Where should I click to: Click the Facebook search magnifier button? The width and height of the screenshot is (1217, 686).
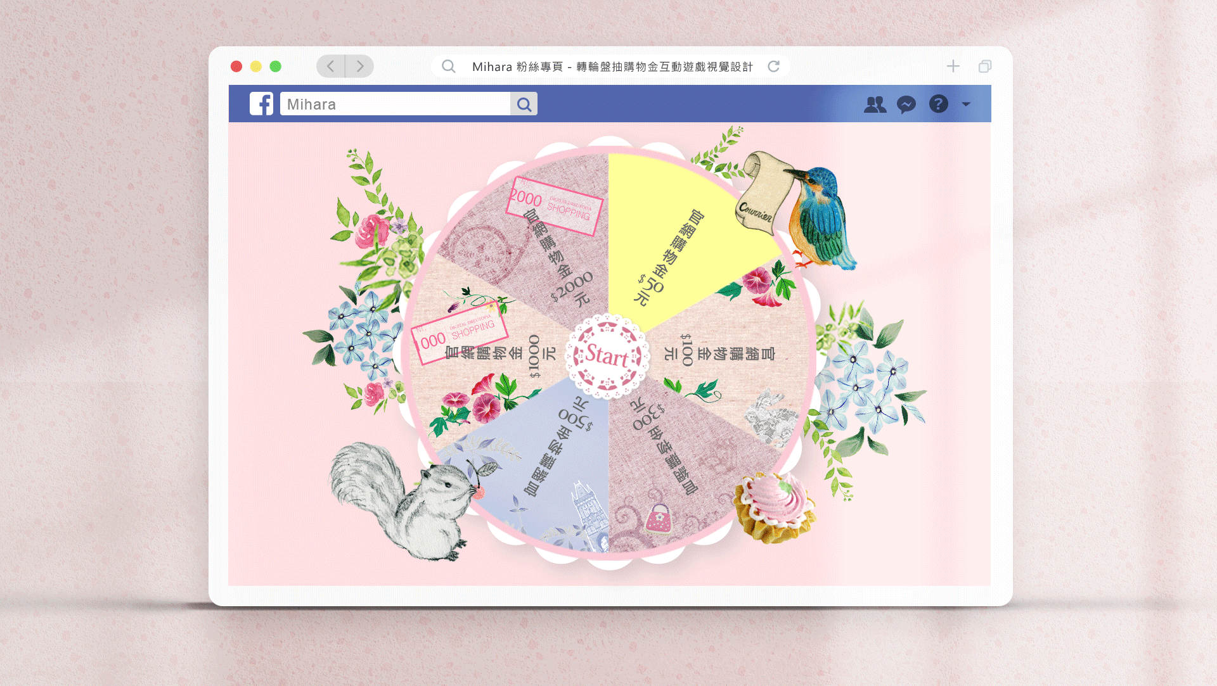pyautogui.click(x=524, y=104)
